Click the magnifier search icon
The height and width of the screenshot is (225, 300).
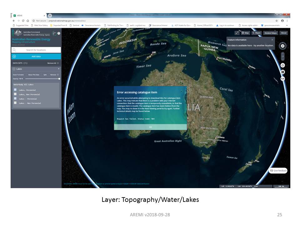click(x=14, y=50)
